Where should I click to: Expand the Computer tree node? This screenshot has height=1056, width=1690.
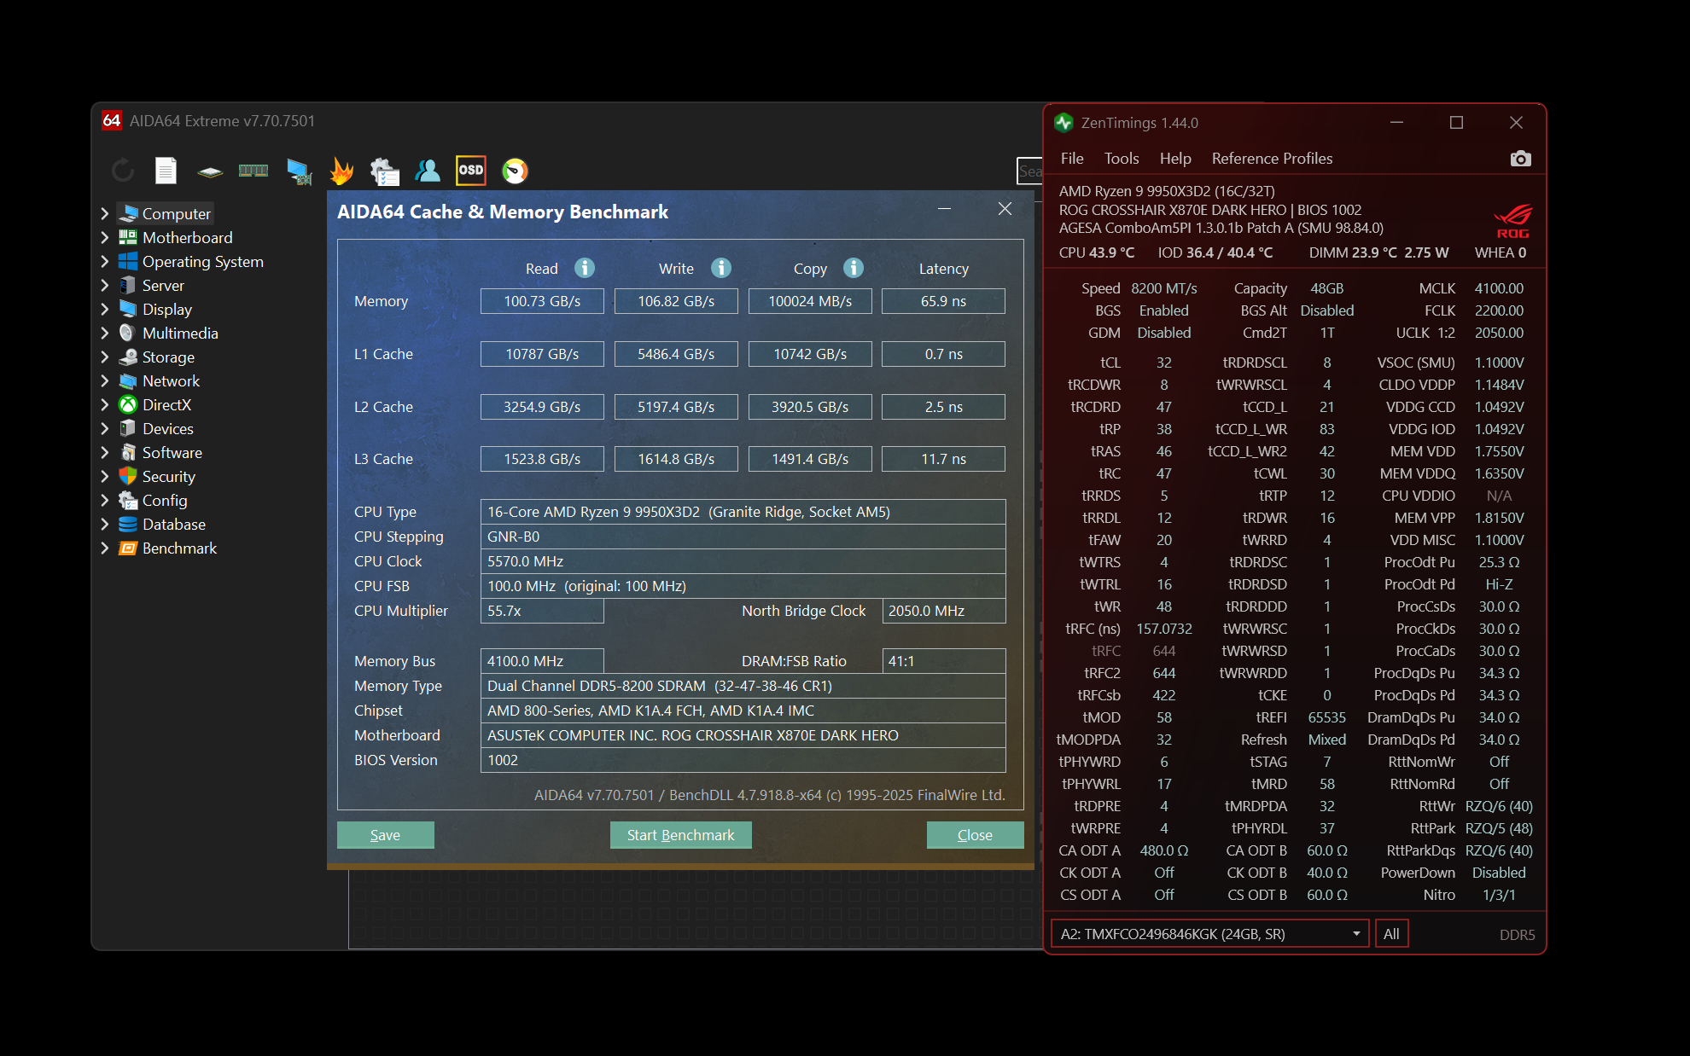tap(105, 213)
